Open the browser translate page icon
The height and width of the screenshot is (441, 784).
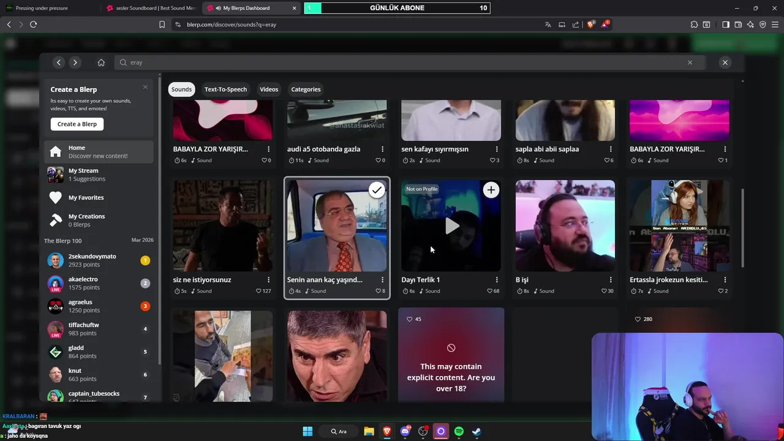coord(548,24)
